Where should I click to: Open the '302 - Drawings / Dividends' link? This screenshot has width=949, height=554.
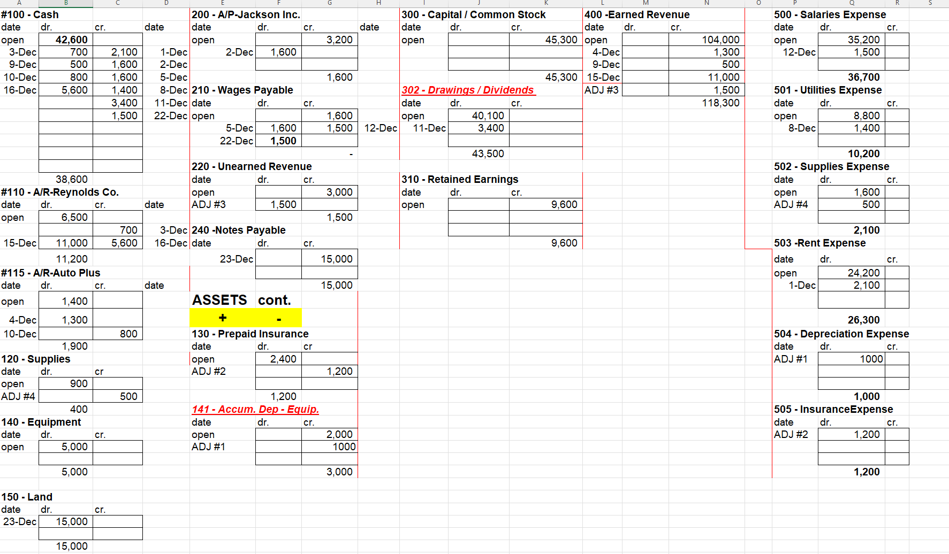(468, 90)
